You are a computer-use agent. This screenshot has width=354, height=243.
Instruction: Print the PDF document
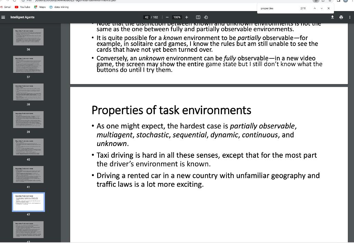pos(341,17)
